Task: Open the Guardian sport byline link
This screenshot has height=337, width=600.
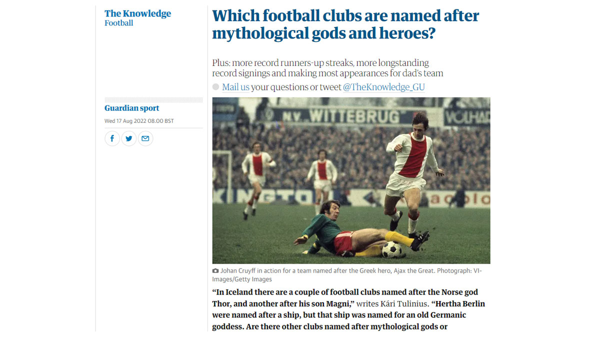Action: [x=131, y=108]
